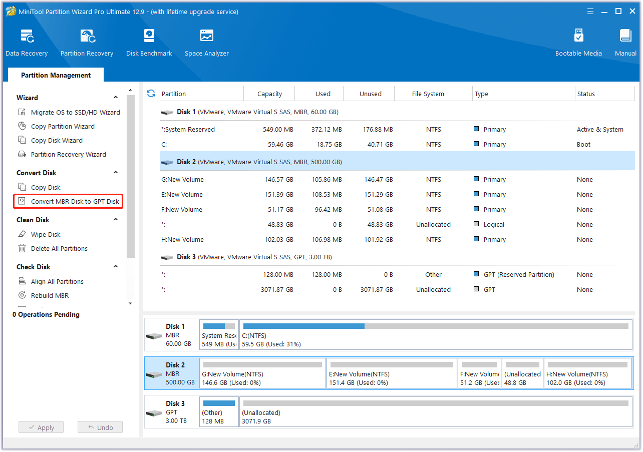643x452 pixels.
Task: Select the System Reserved 549 MB block on Disk 1
Action: click(x=219, y=335)
